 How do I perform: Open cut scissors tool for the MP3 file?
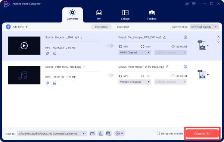(54, 54)
